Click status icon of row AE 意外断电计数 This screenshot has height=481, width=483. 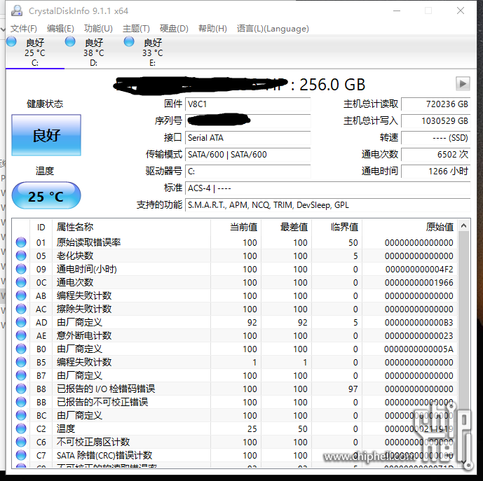click(x=21, y=335)
